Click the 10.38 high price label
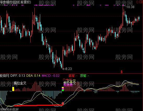 (130, 7)
